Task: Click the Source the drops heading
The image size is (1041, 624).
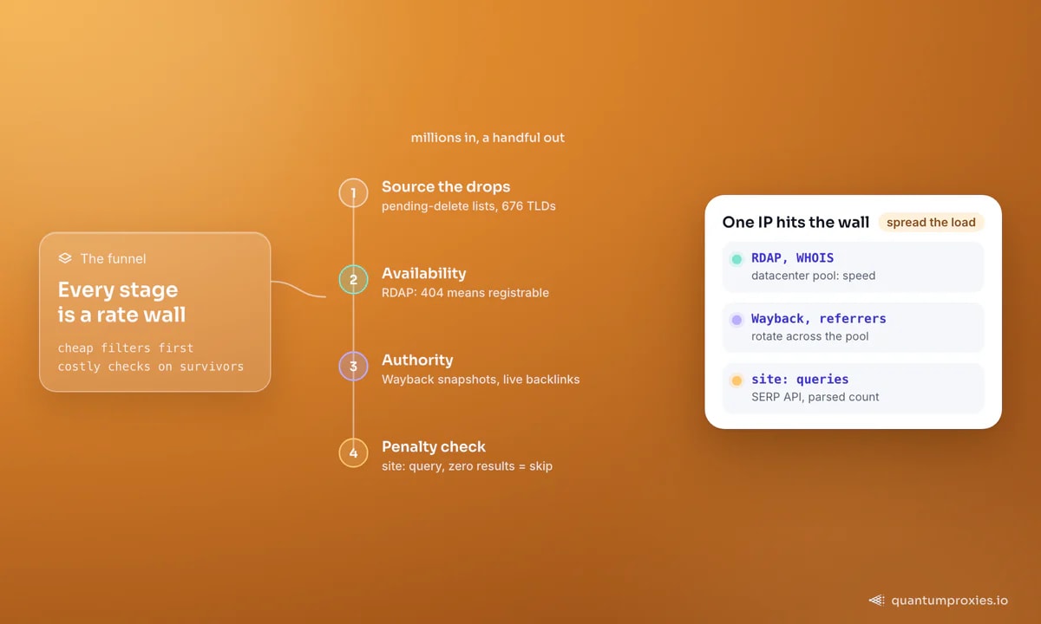Action: click(446, 186)
